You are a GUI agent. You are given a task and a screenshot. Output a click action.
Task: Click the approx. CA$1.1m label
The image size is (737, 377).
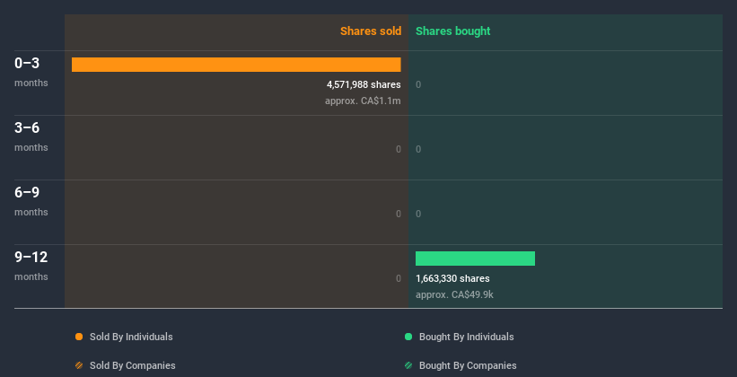[363, 101]
